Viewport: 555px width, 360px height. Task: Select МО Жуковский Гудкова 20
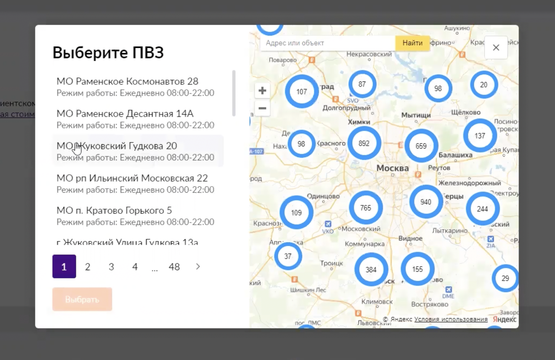[138, 151]
